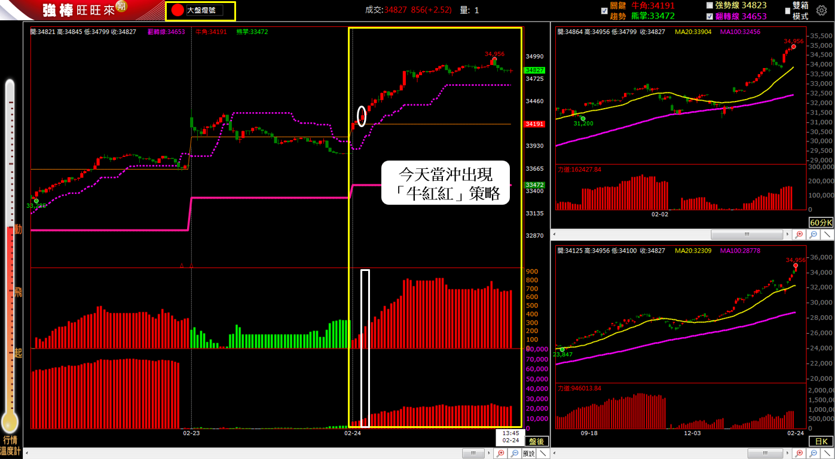This screenshot has height=459, width=835.
Task: Enable 雙箱模式 checkbox
Action: tap(788, 11)
